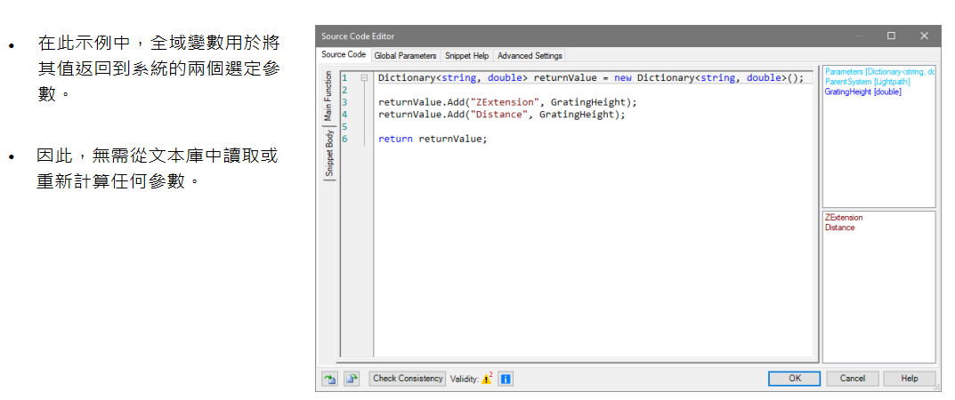Click line number 2 in the gutter
Image resolution: width=955 pixels, height=400 pixels.
coord(344,90)
